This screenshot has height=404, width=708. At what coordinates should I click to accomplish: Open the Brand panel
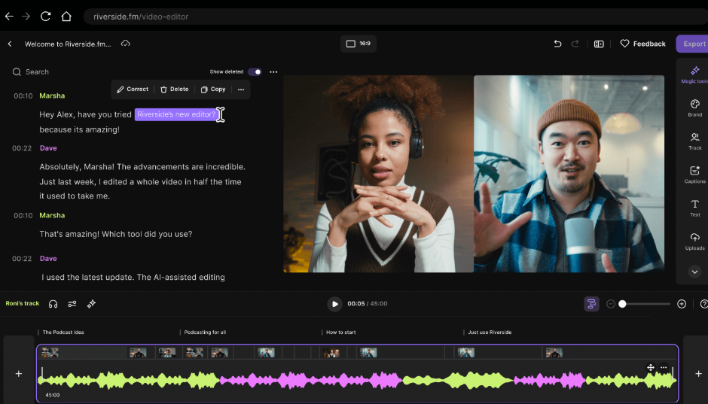(695, 108)
